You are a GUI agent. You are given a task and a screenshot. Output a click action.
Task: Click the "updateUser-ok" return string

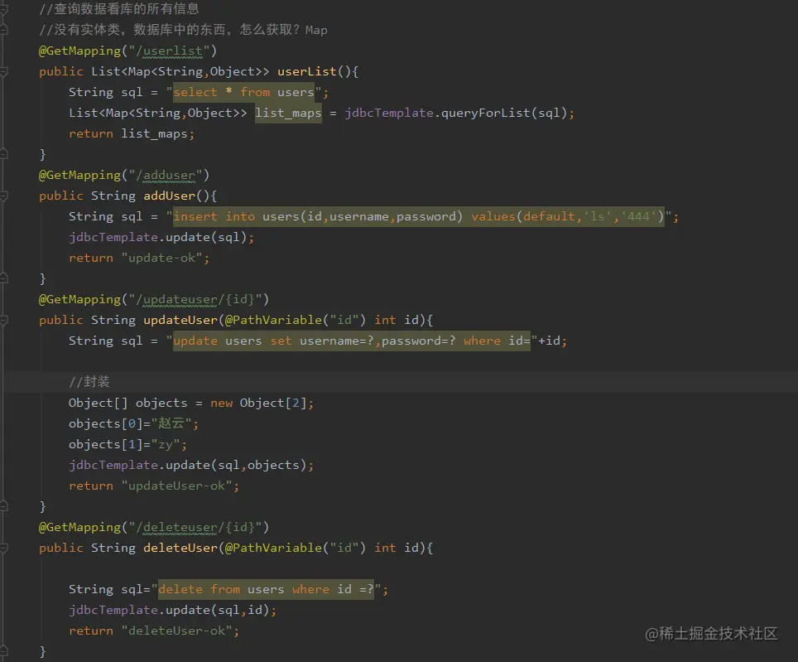pos(176,486)
